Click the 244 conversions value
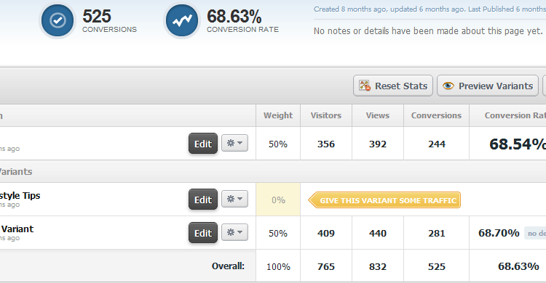The width and height of the screenshot is (546, 283). 437,144
